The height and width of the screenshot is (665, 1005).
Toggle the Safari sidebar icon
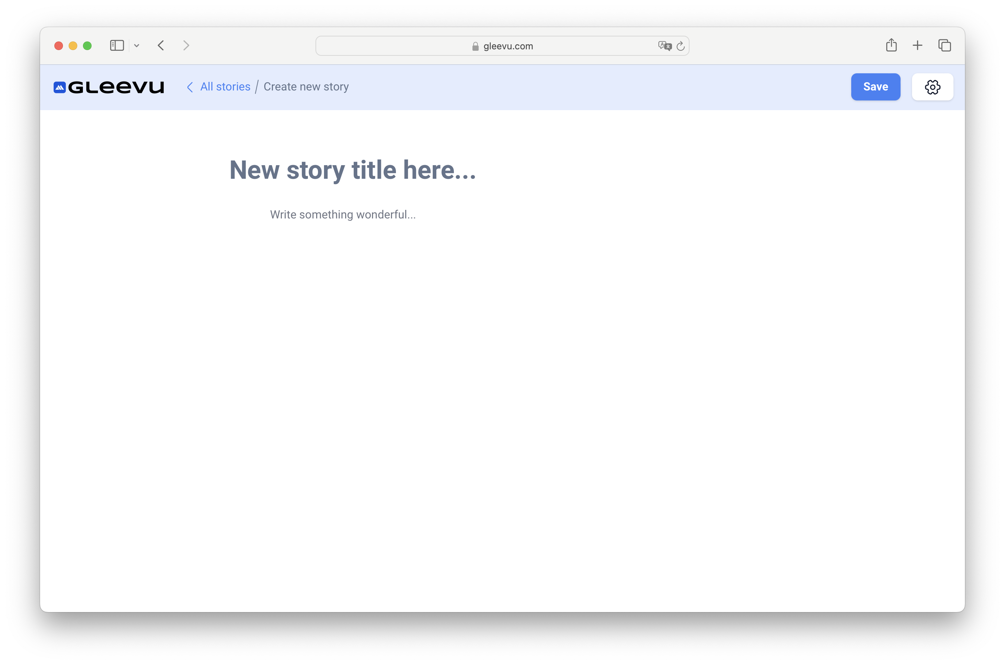[117, 45]
